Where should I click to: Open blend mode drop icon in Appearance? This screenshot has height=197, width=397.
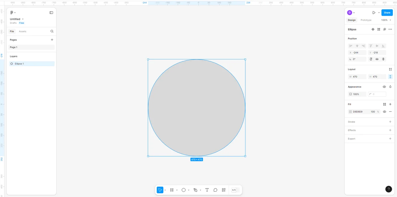pyautogui.click(x=390, y=87)
